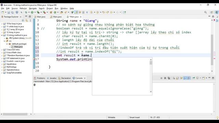Close the *Main.java editor tab
219x123 pixels.
tap(81, 17)
